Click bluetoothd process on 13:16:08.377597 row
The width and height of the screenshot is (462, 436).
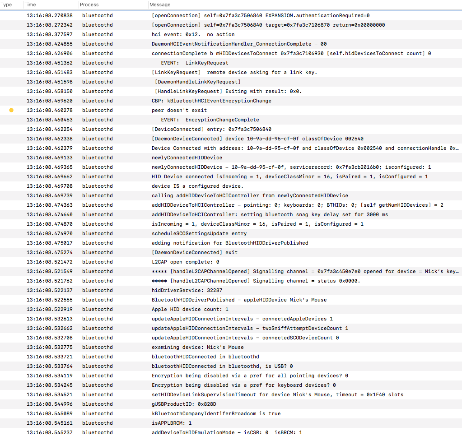coord(97,34)
